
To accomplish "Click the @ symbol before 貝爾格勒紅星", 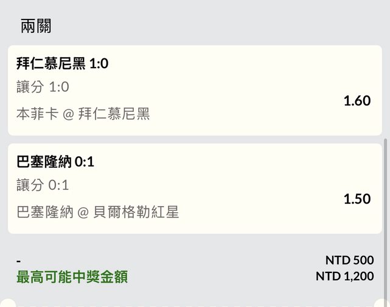I will 83,212.
